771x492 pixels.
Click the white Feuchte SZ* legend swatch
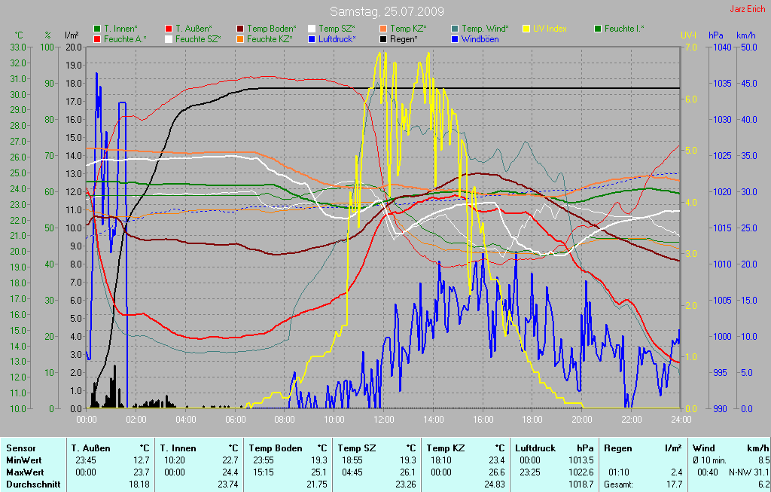pos(169,39)
